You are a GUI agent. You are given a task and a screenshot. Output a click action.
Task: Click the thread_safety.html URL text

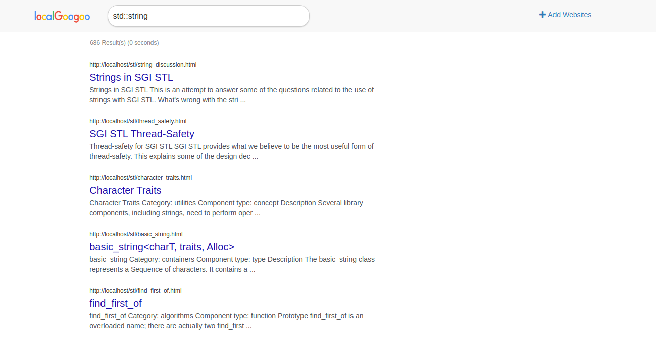(138, 121)
